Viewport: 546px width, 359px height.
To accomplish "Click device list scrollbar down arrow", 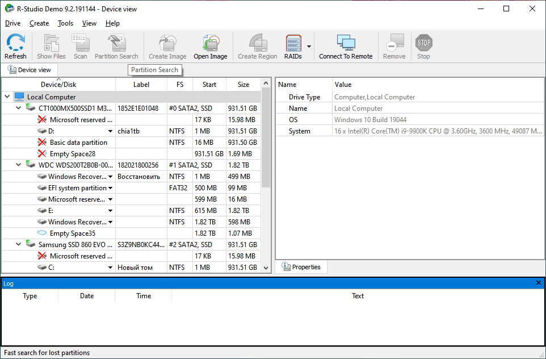I will pyautogui.click(x=266, y=268).
